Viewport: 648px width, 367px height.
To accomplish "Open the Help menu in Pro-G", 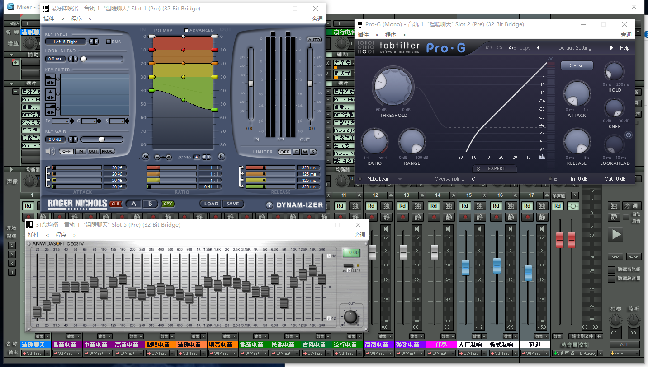I will point(624,48).
